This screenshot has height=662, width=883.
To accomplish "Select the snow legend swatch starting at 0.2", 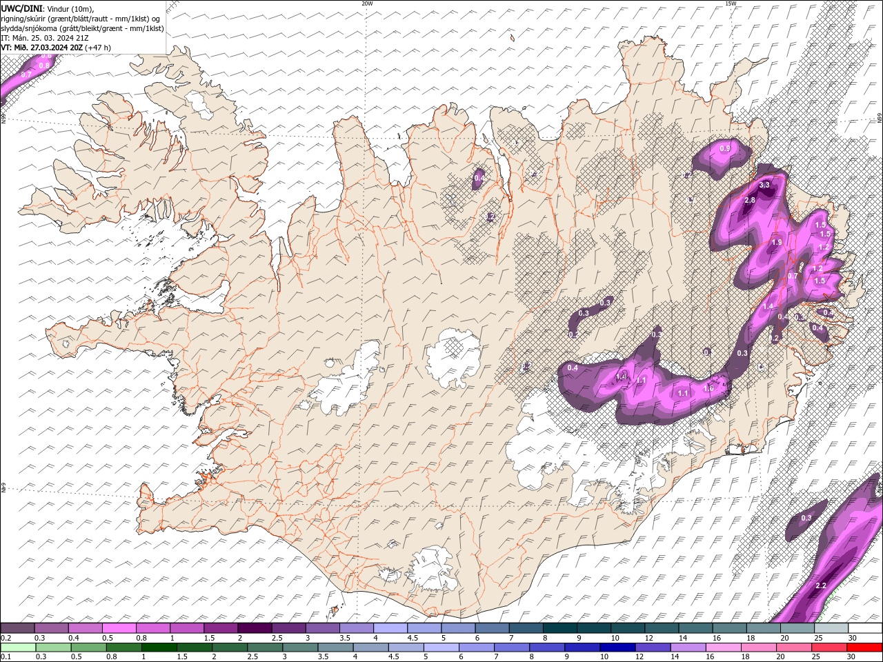I will 17,628.
